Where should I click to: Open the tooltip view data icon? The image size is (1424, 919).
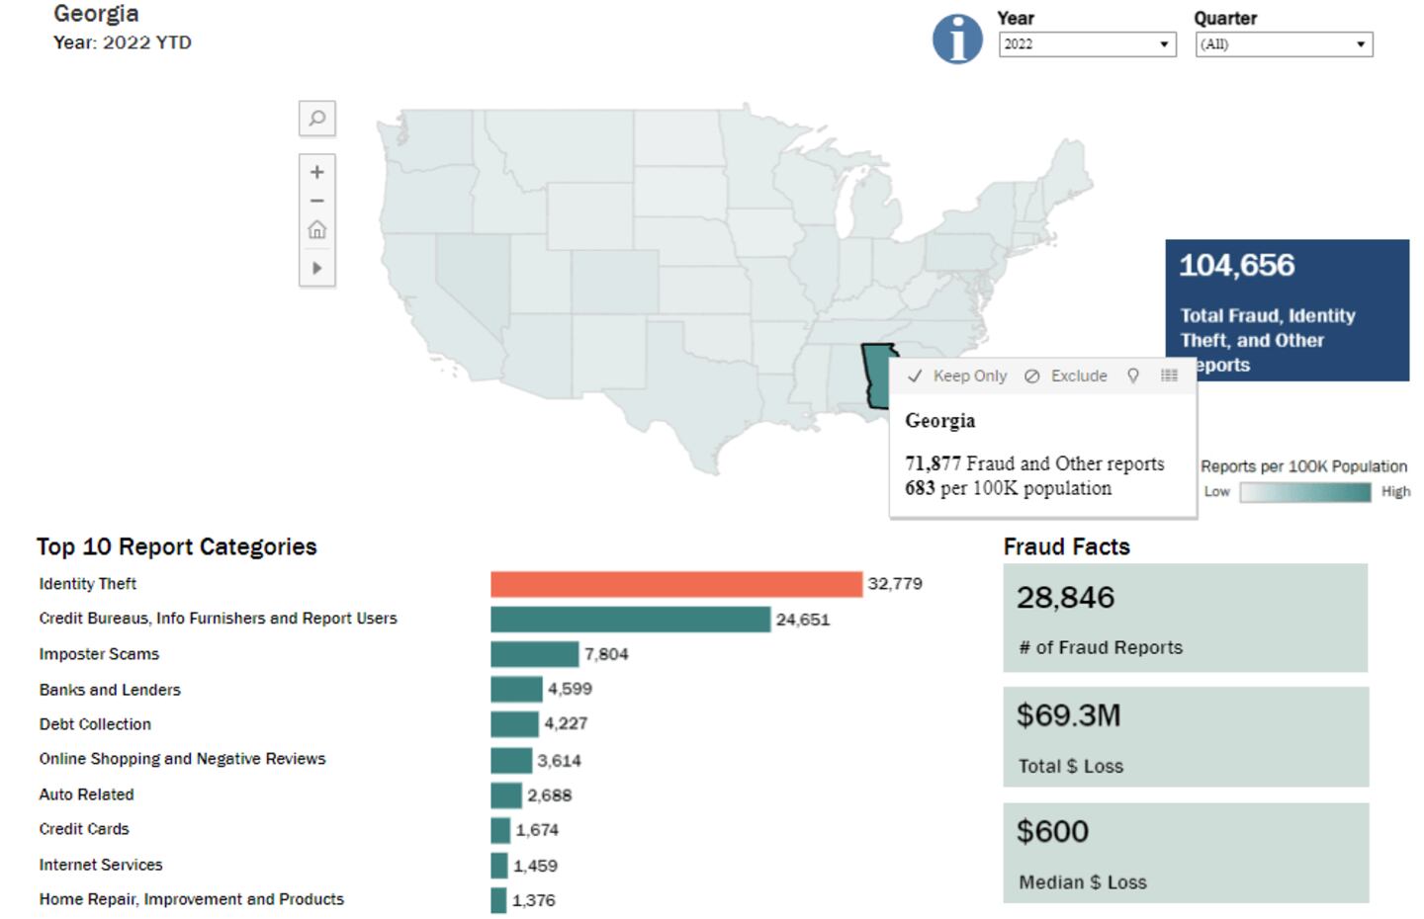[x=1169, y=376]
